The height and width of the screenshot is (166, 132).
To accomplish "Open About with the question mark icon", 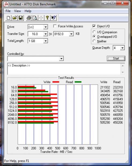I will (x=47, y=18).
